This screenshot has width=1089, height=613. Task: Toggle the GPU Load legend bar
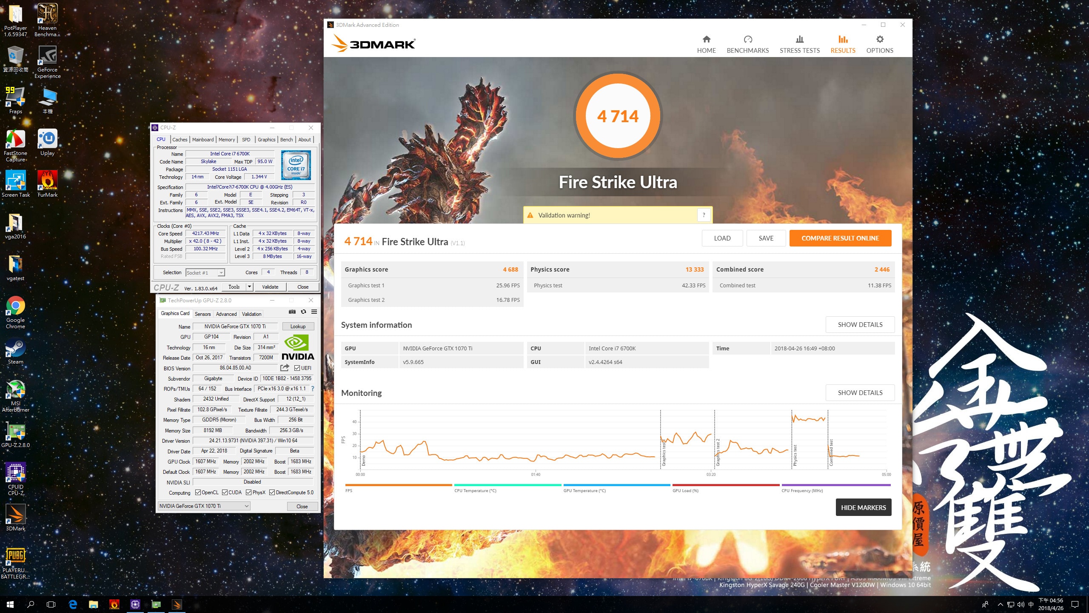[x=726, y=485]
